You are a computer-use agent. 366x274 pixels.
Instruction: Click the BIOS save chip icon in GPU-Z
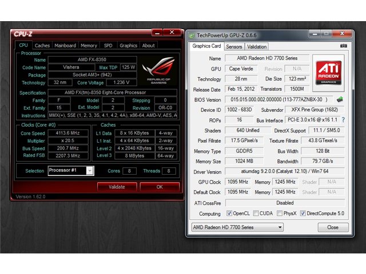340,99
